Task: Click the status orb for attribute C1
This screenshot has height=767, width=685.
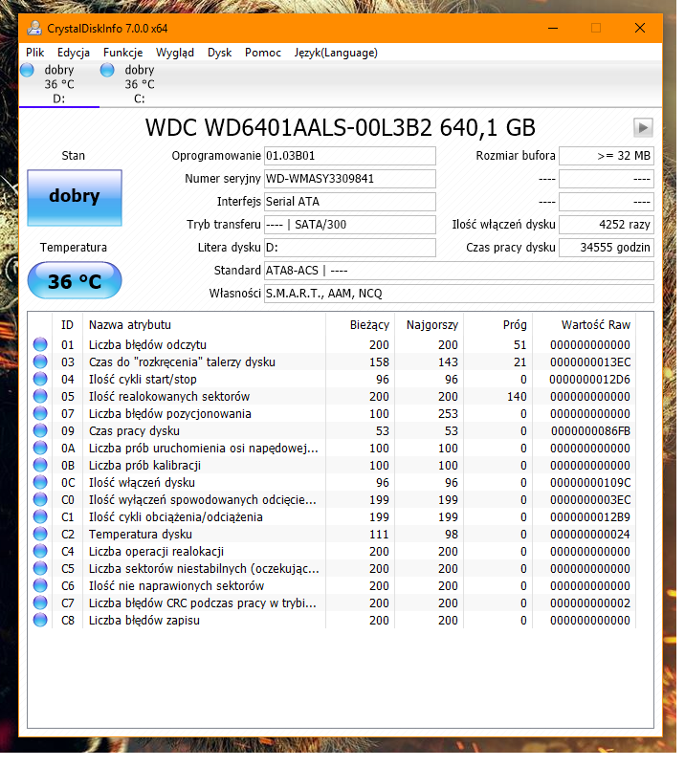Action: pyautogui.click(x=40, y=517)
